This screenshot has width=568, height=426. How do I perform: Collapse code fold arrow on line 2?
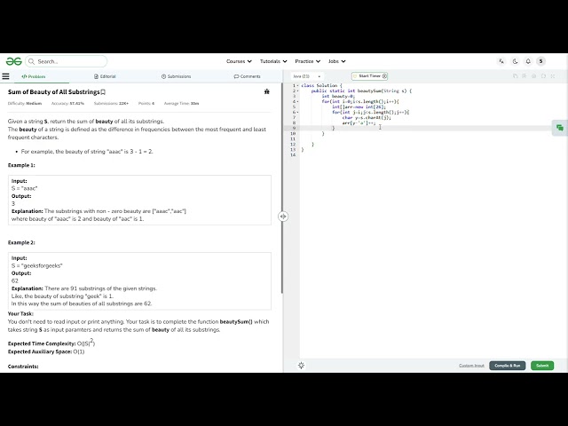click(298, 91)
